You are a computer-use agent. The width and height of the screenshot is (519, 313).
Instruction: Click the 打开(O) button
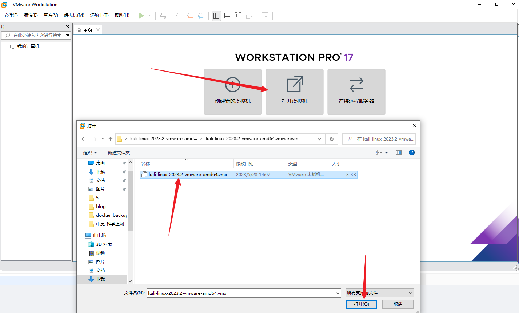pyautogui.click(x=361, y=304)
